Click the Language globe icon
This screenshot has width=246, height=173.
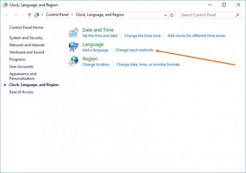(x=74, y=47)
